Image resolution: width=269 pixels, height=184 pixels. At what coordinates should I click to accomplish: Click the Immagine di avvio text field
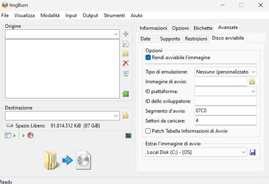tap(220, 82)
